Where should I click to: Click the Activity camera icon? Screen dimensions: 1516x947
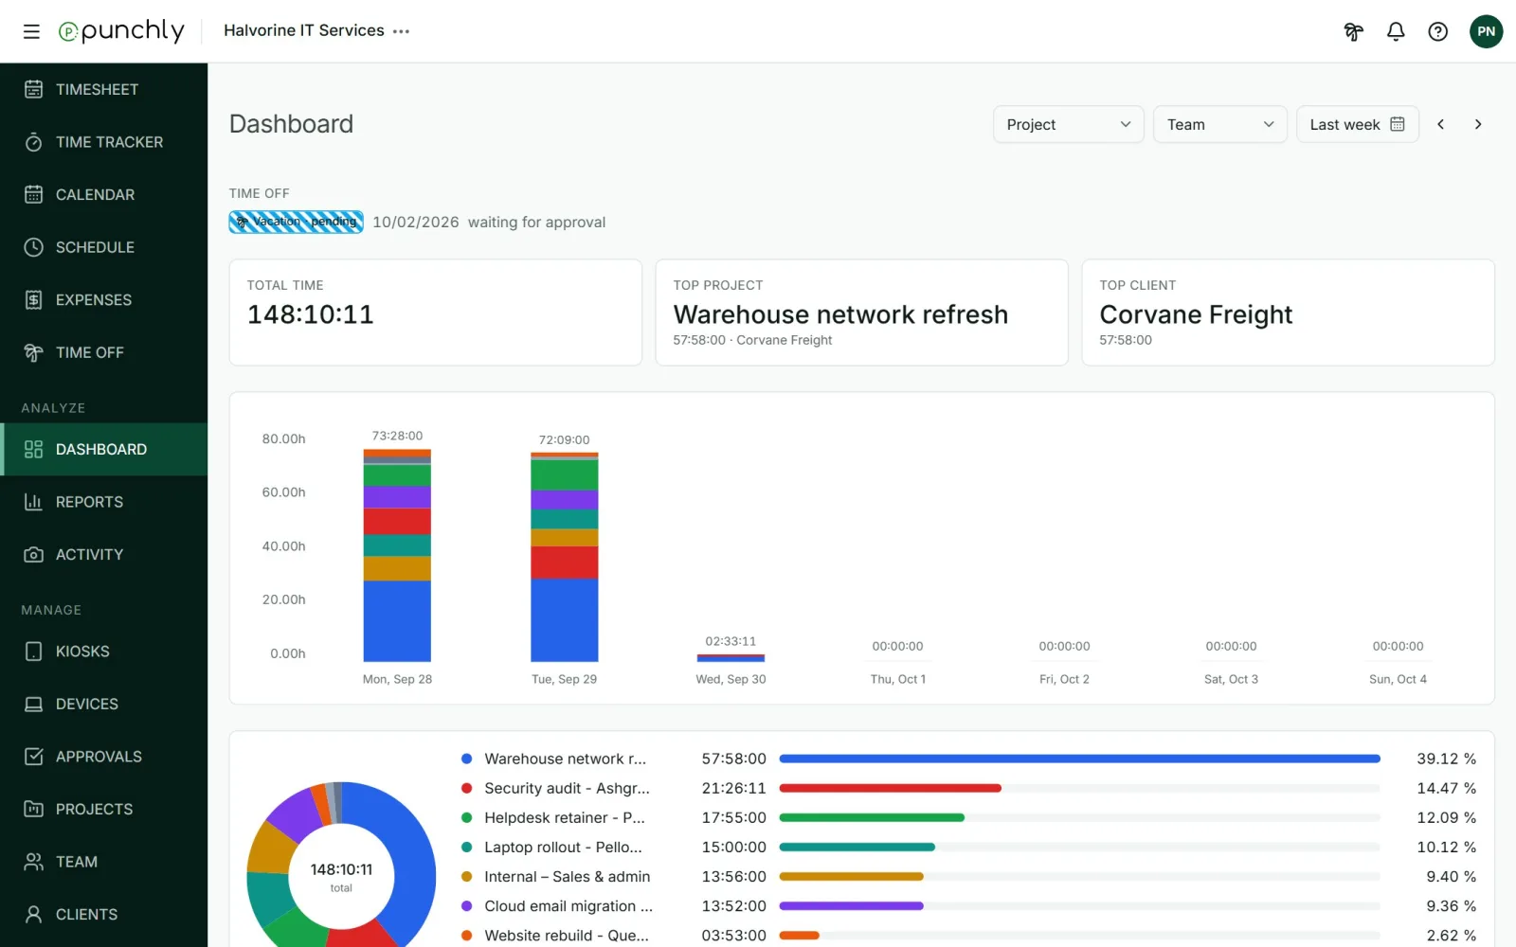34,554
